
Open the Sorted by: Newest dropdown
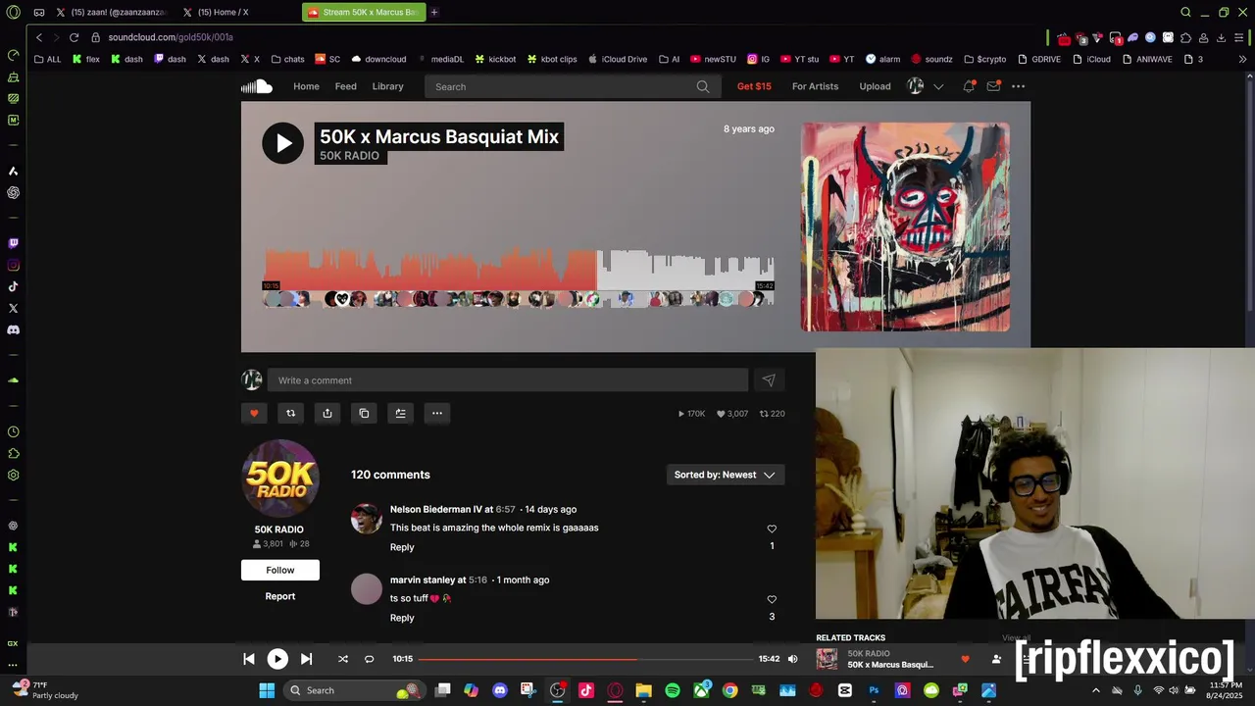pyautogui.click(x=725, y=475)
